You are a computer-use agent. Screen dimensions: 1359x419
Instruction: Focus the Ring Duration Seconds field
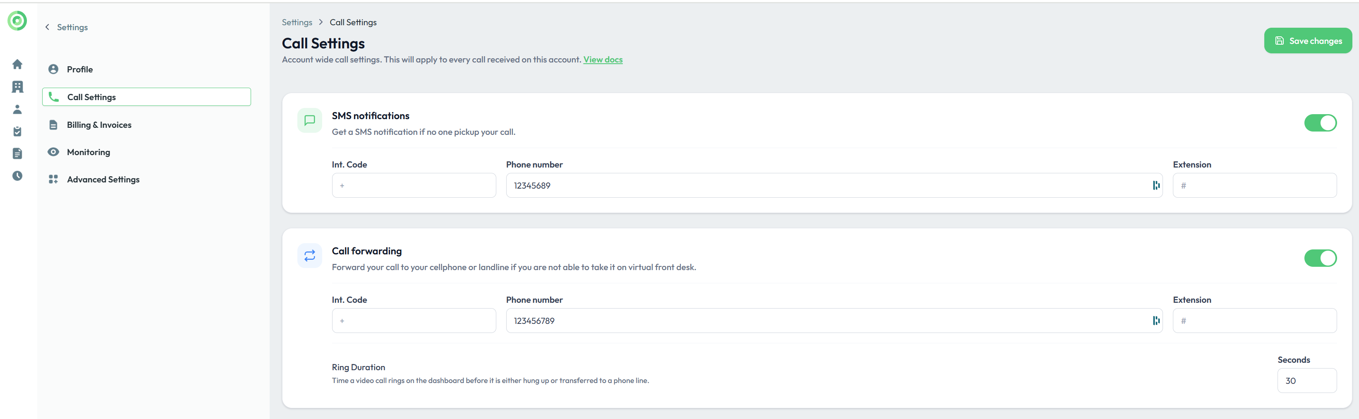(1306, 381)
